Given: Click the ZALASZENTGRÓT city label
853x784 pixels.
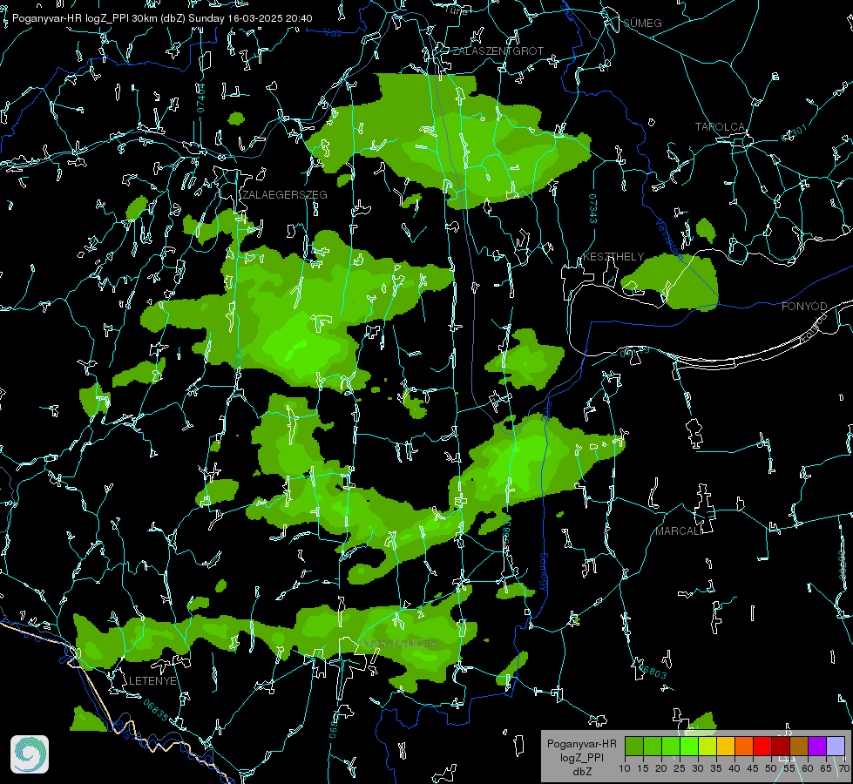Looking at the screenshot, I should click(x=498, y=51).
